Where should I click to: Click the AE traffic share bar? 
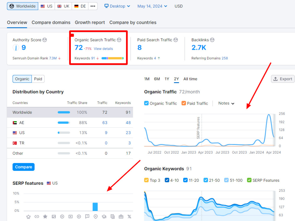[x=64, y=123]
